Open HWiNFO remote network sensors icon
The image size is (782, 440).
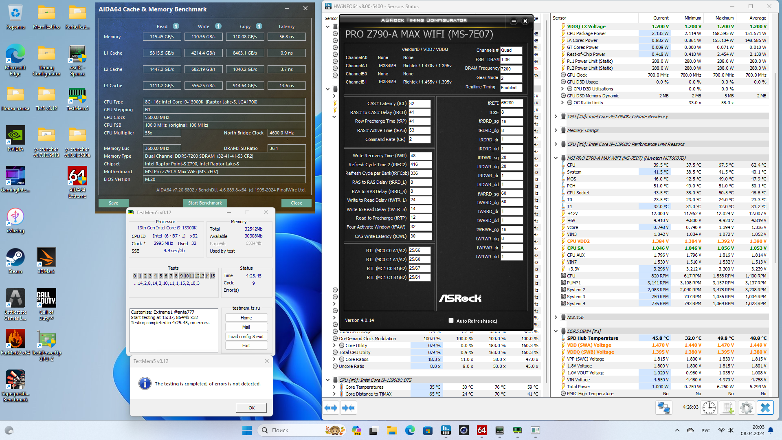point(664,408)
